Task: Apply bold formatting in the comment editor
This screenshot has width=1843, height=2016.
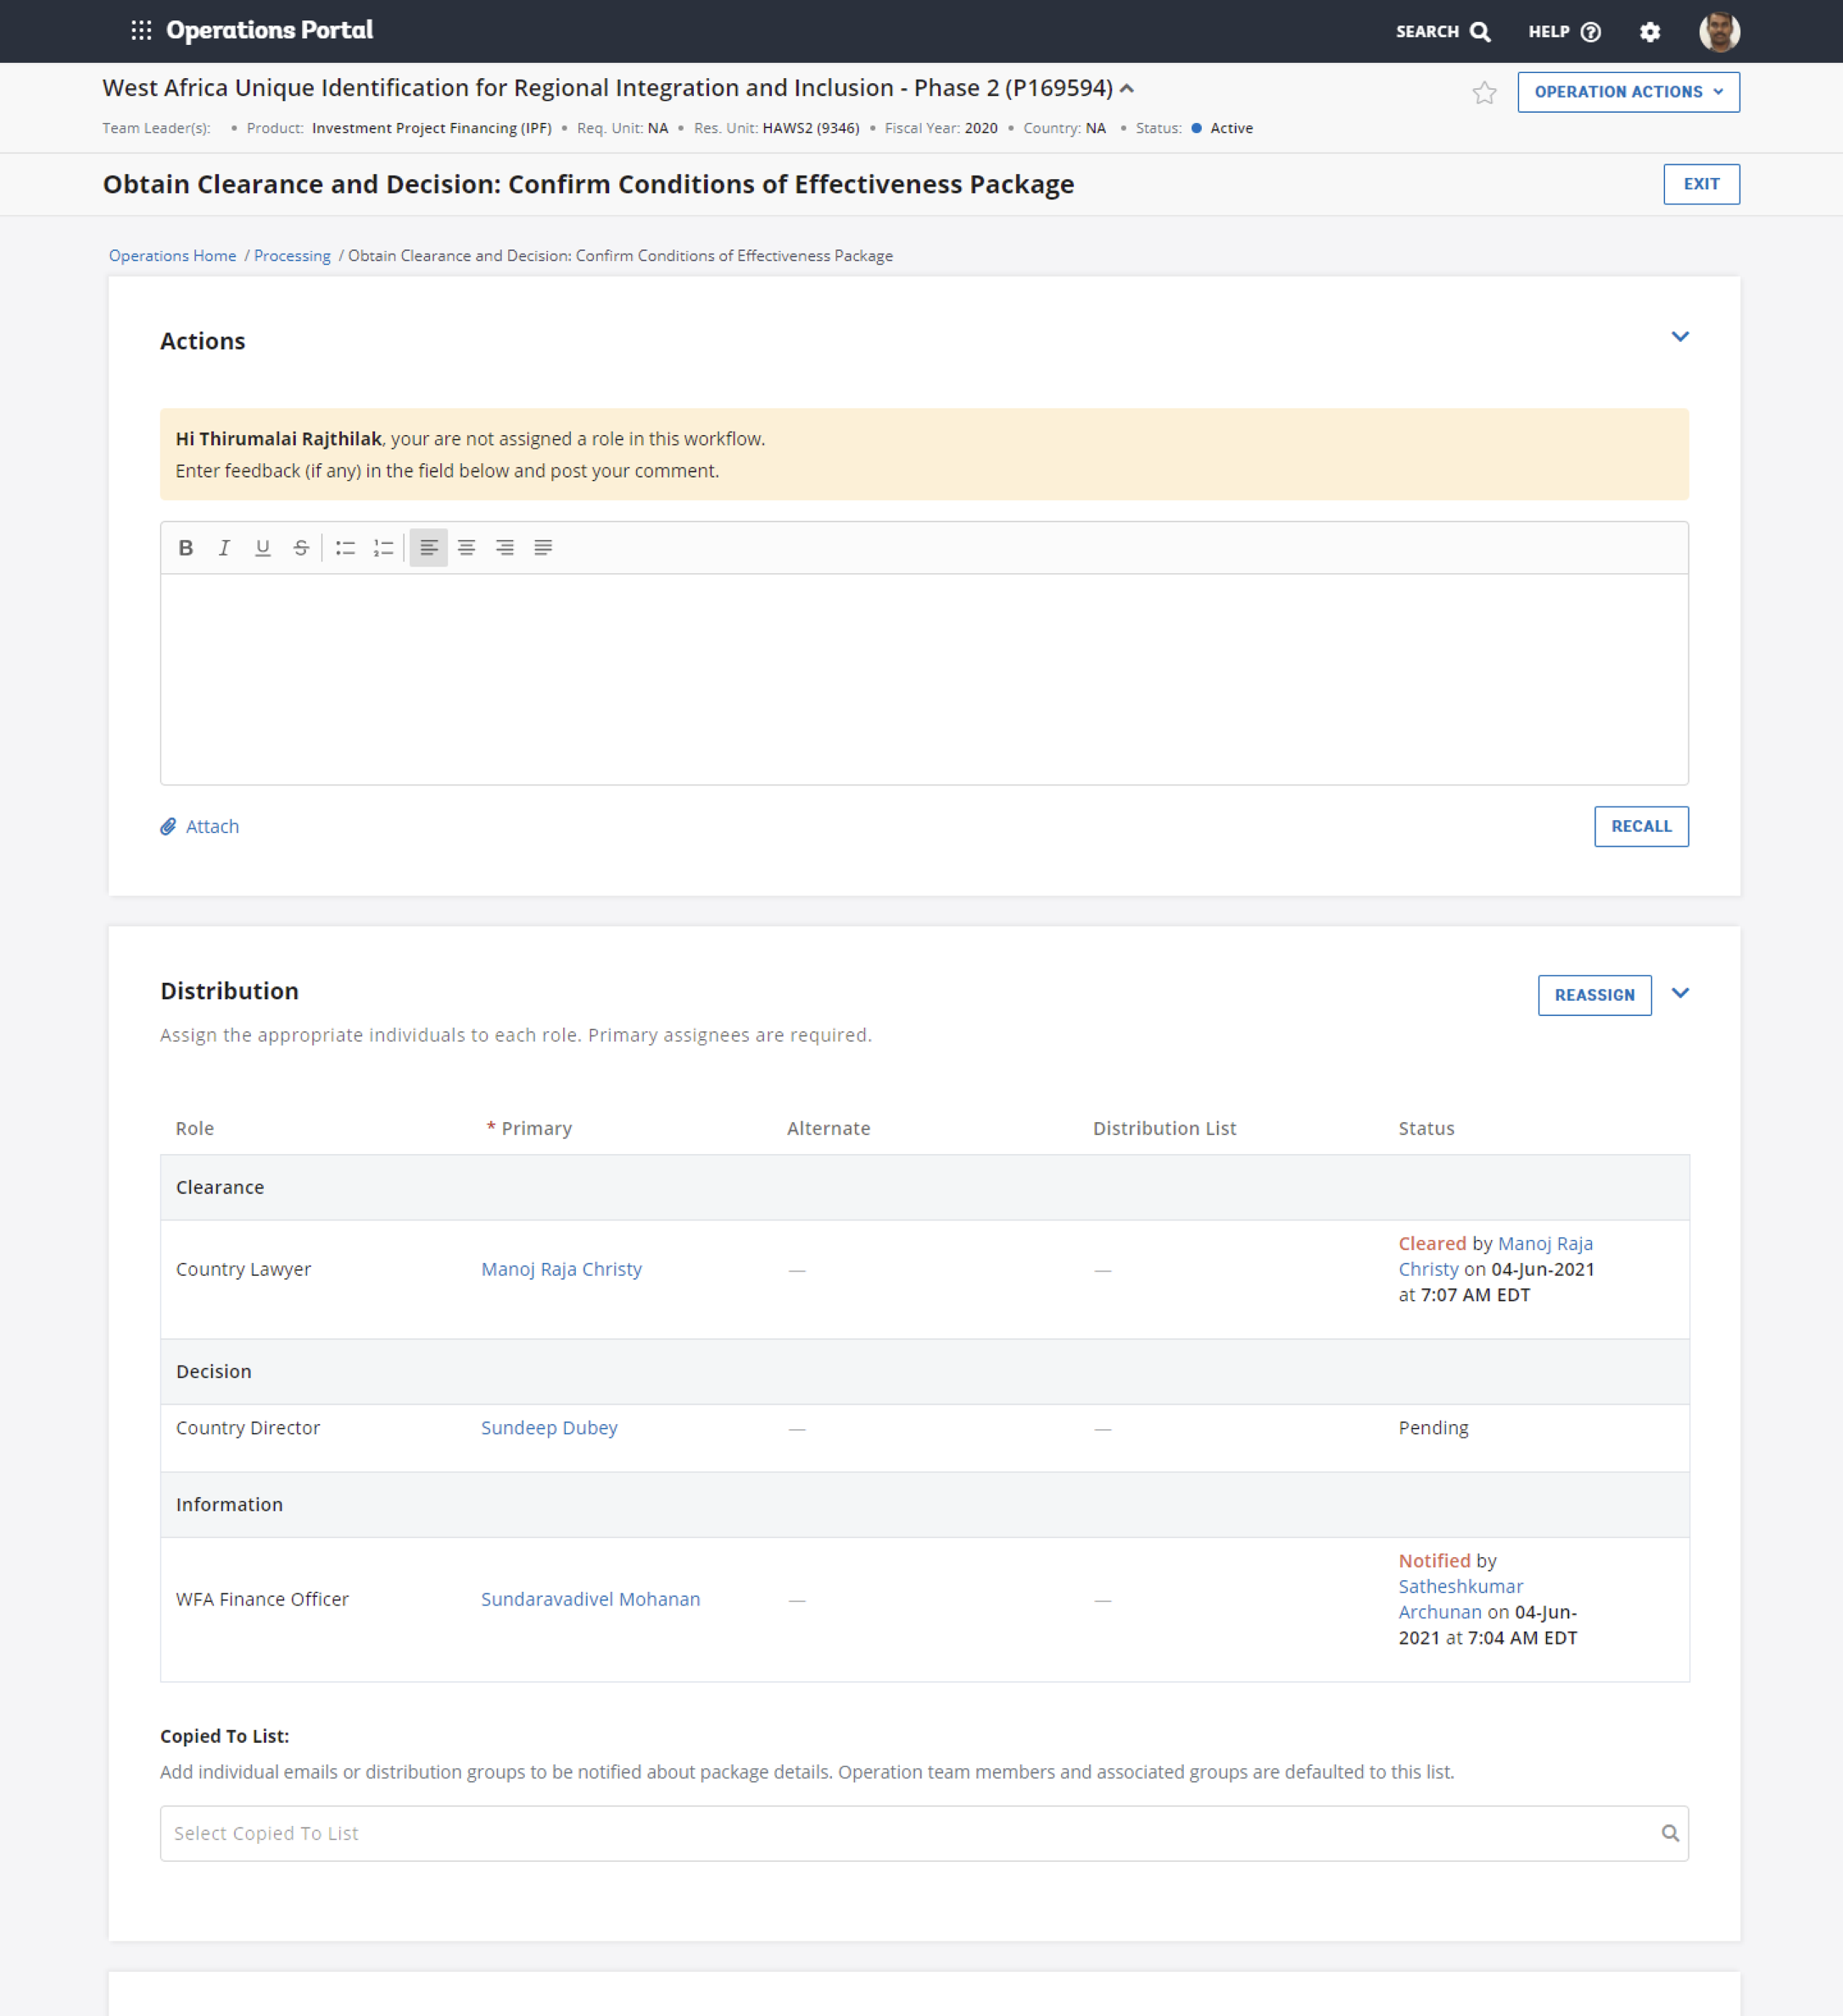Action: point(186,547)
